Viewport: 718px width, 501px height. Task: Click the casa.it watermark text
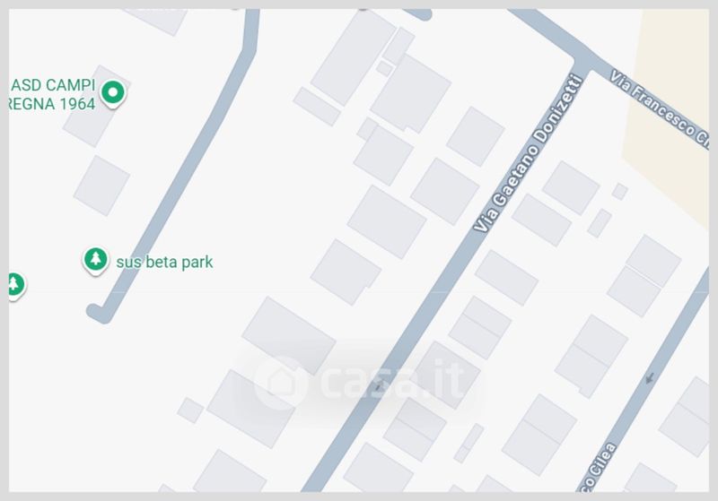click(x=393, y=380)
